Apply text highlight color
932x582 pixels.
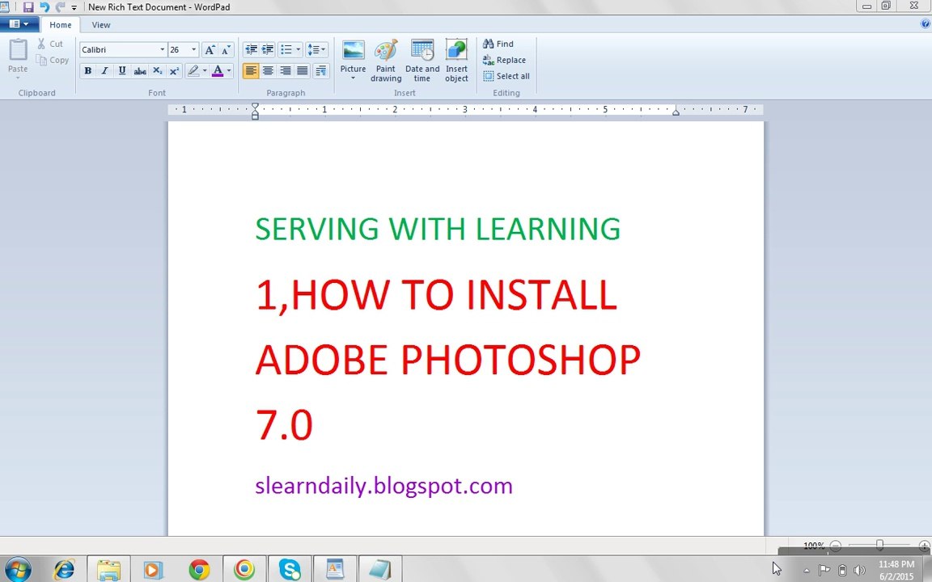193,70
